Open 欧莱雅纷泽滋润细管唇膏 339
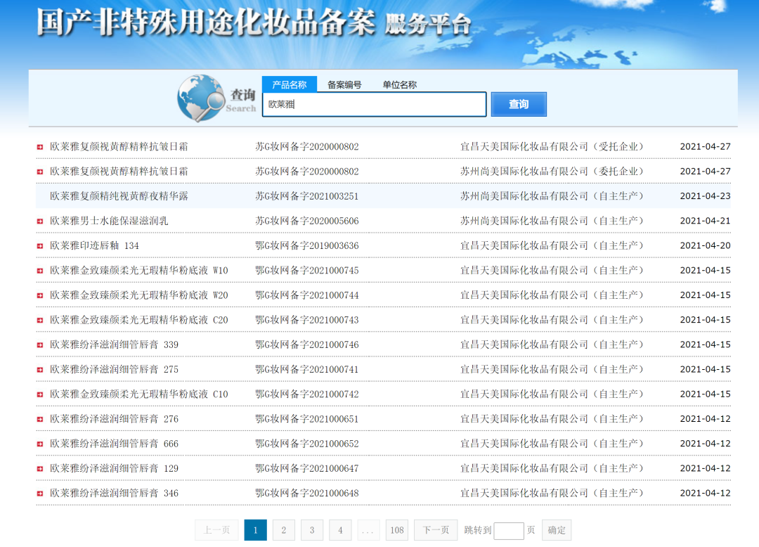This screenshot has height=547, width=759. (x=115, y=345)
